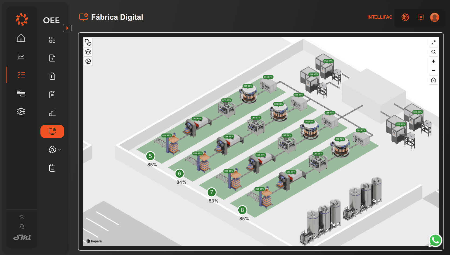The height and width of the screenshot is (255, 450).
Task: Open the AI assistant icon in header
Action: click(x=405, y=17)
